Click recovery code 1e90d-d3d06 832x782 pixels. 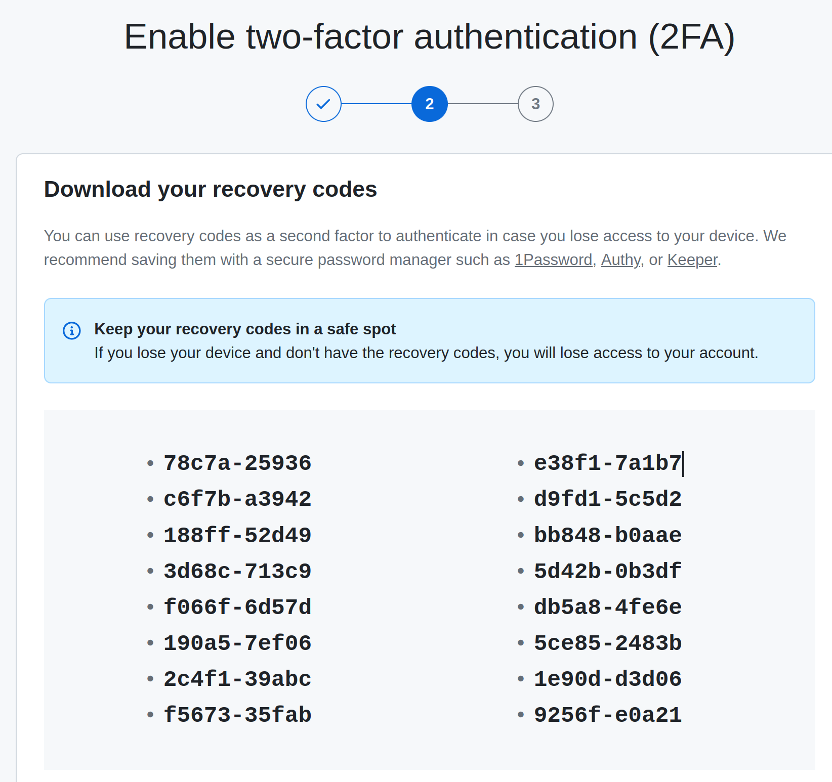[607, 679]
